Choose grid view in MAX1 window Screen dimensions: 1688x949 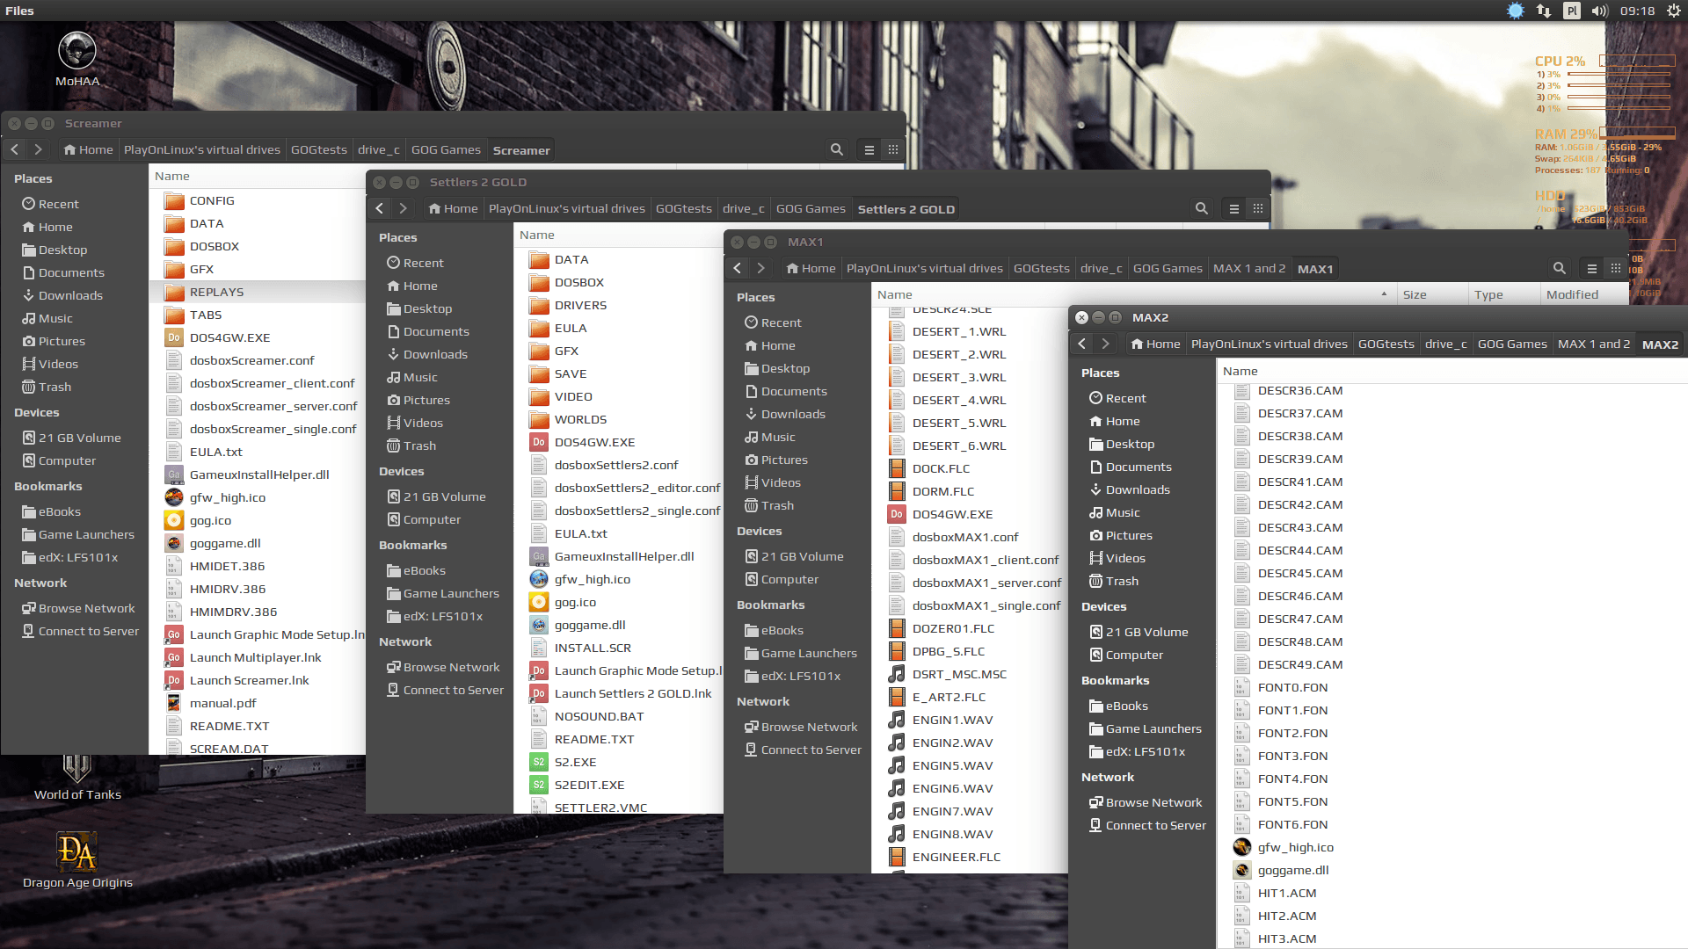[x=1616, y=268]
